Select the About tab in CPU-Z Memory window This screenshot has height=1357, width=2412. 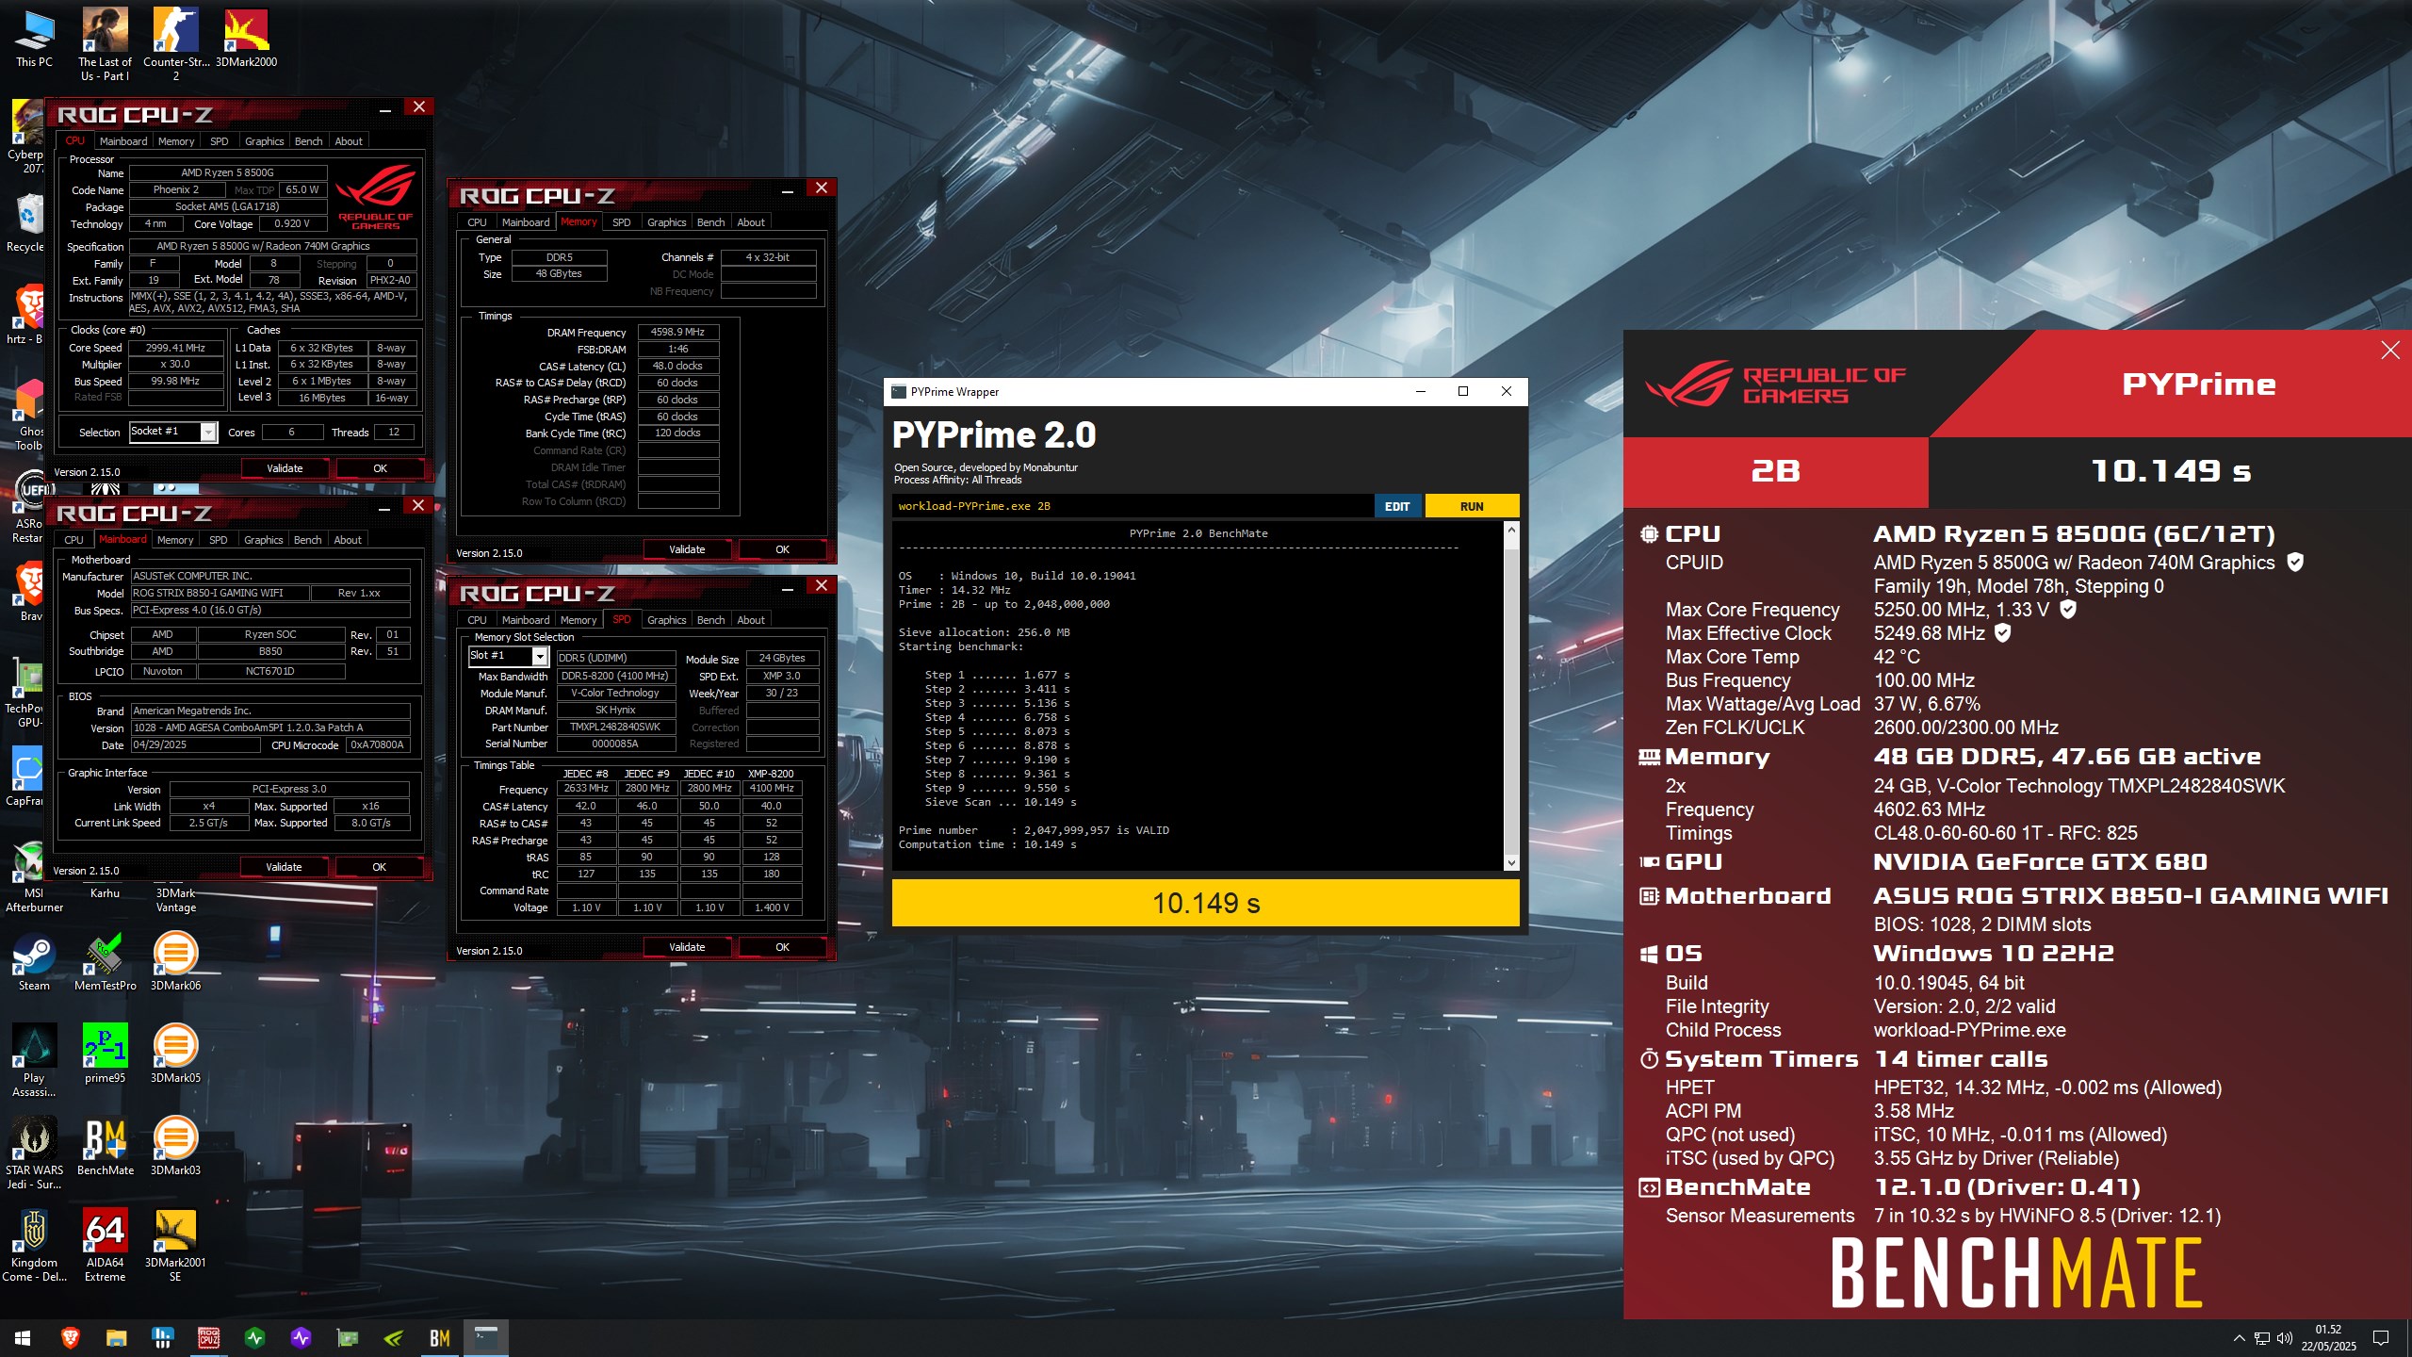[x=751, y=222]
